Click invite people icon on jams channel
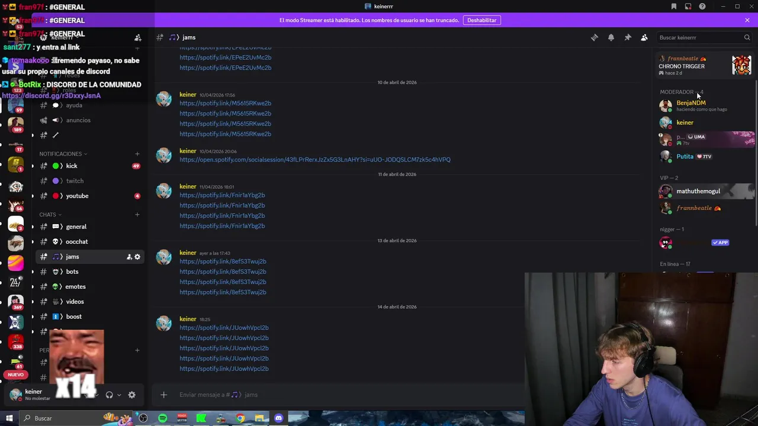 129,257
